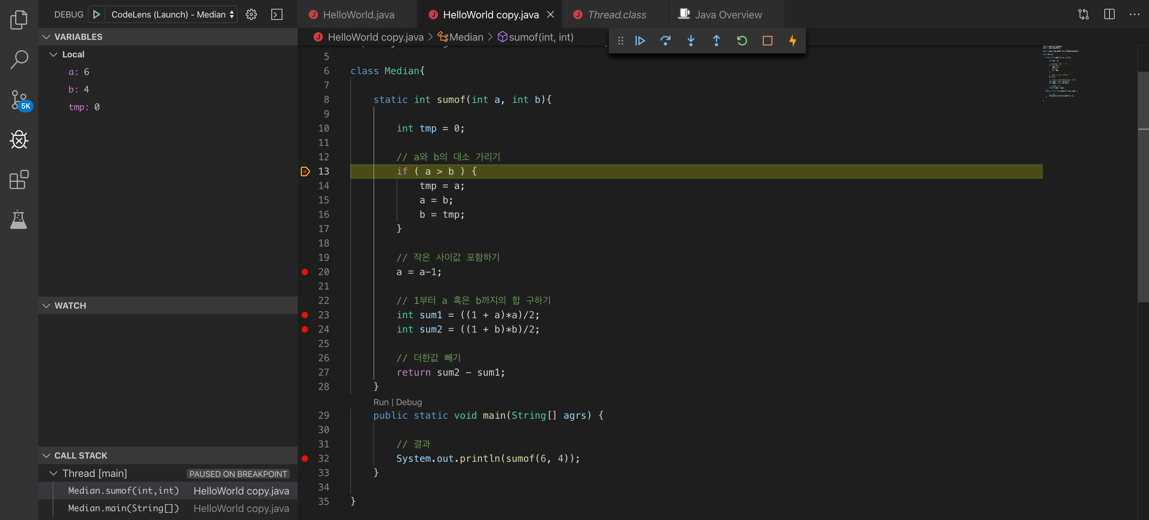1149x520 pixels.
Task: Toggle the breakpoint on line 32
Action: pyautogui.click(x=305, y=459)
